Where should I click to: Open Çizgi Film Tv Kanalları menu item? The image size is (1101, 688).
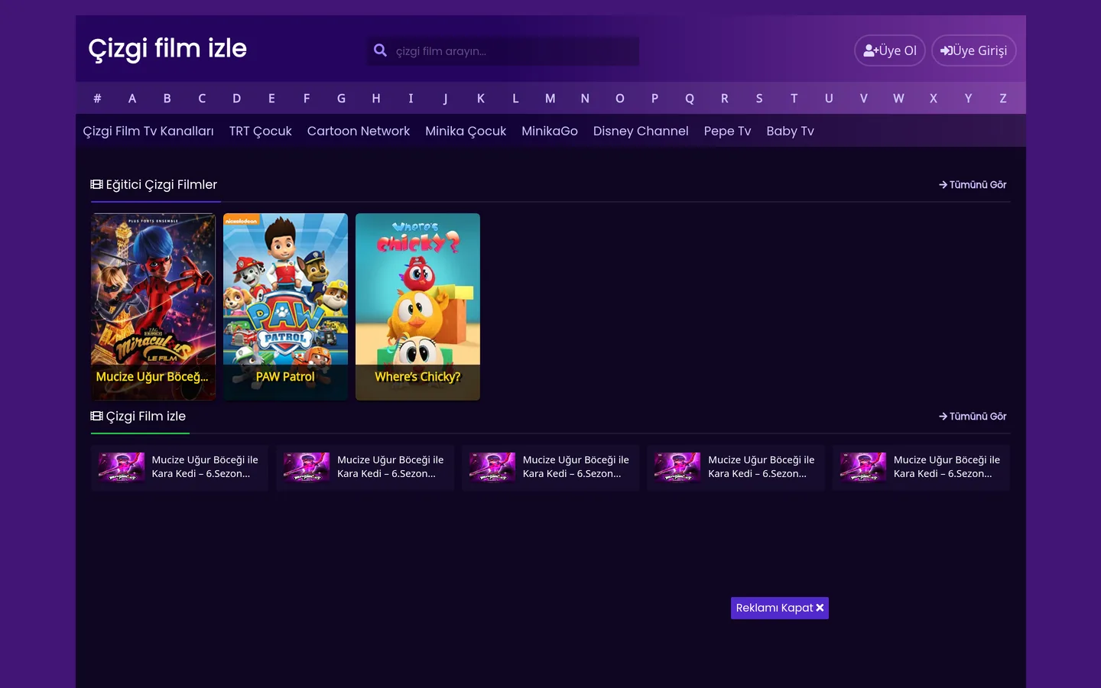(x=148, y=131)
